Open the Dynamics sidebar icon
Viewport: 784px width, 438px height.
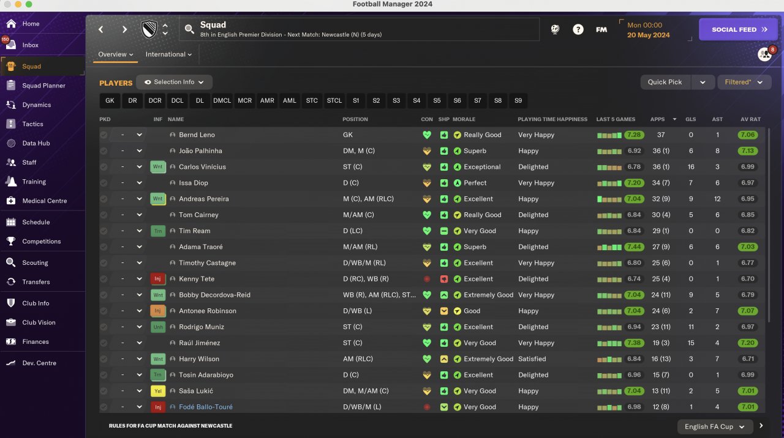(x=11, y=105)
